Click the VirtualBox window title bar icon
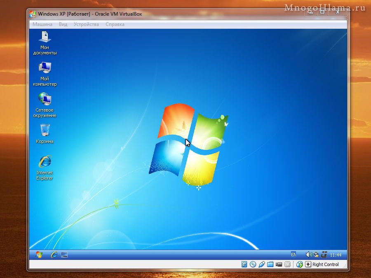371x278 pixels. tap(33, 14)
